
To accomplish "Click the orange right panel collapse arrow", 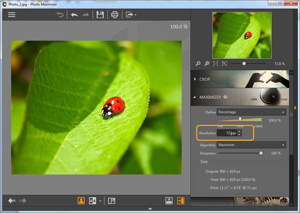I will point(295,108).
